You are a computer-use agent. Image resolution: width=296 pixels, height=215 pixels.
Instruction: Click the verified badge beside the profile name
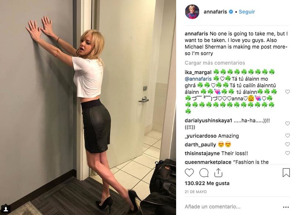(231, 12)
